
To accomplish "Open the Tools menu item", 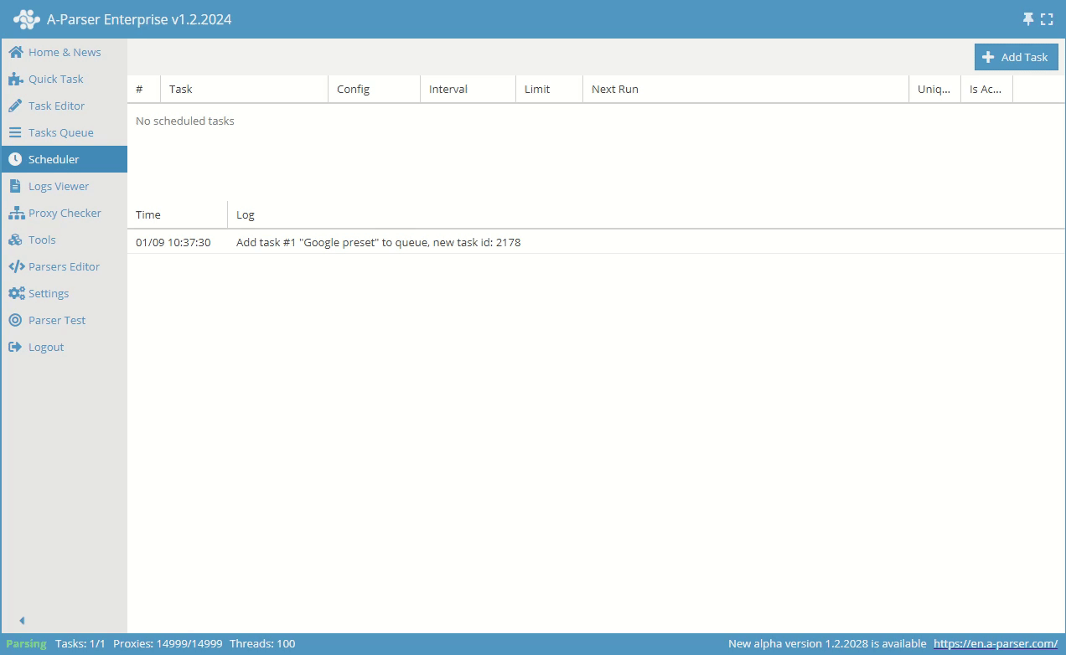I will point(42,240).
